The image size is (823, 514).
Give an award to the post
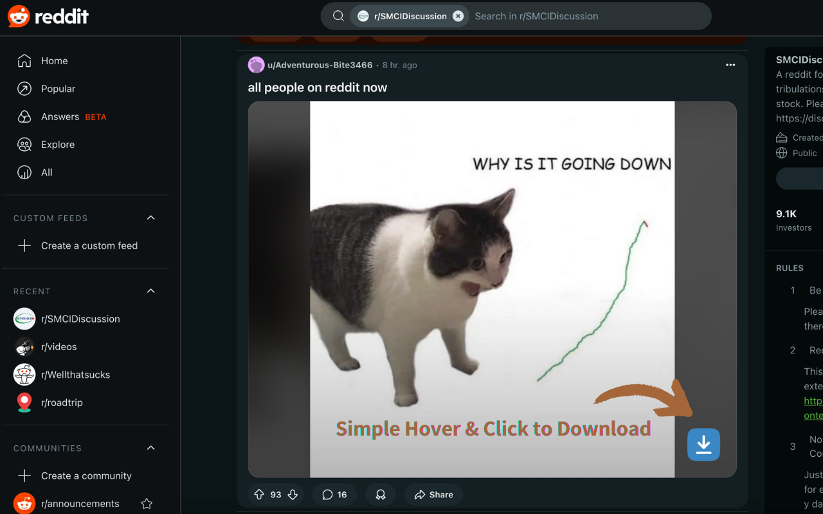click(381, 495)
